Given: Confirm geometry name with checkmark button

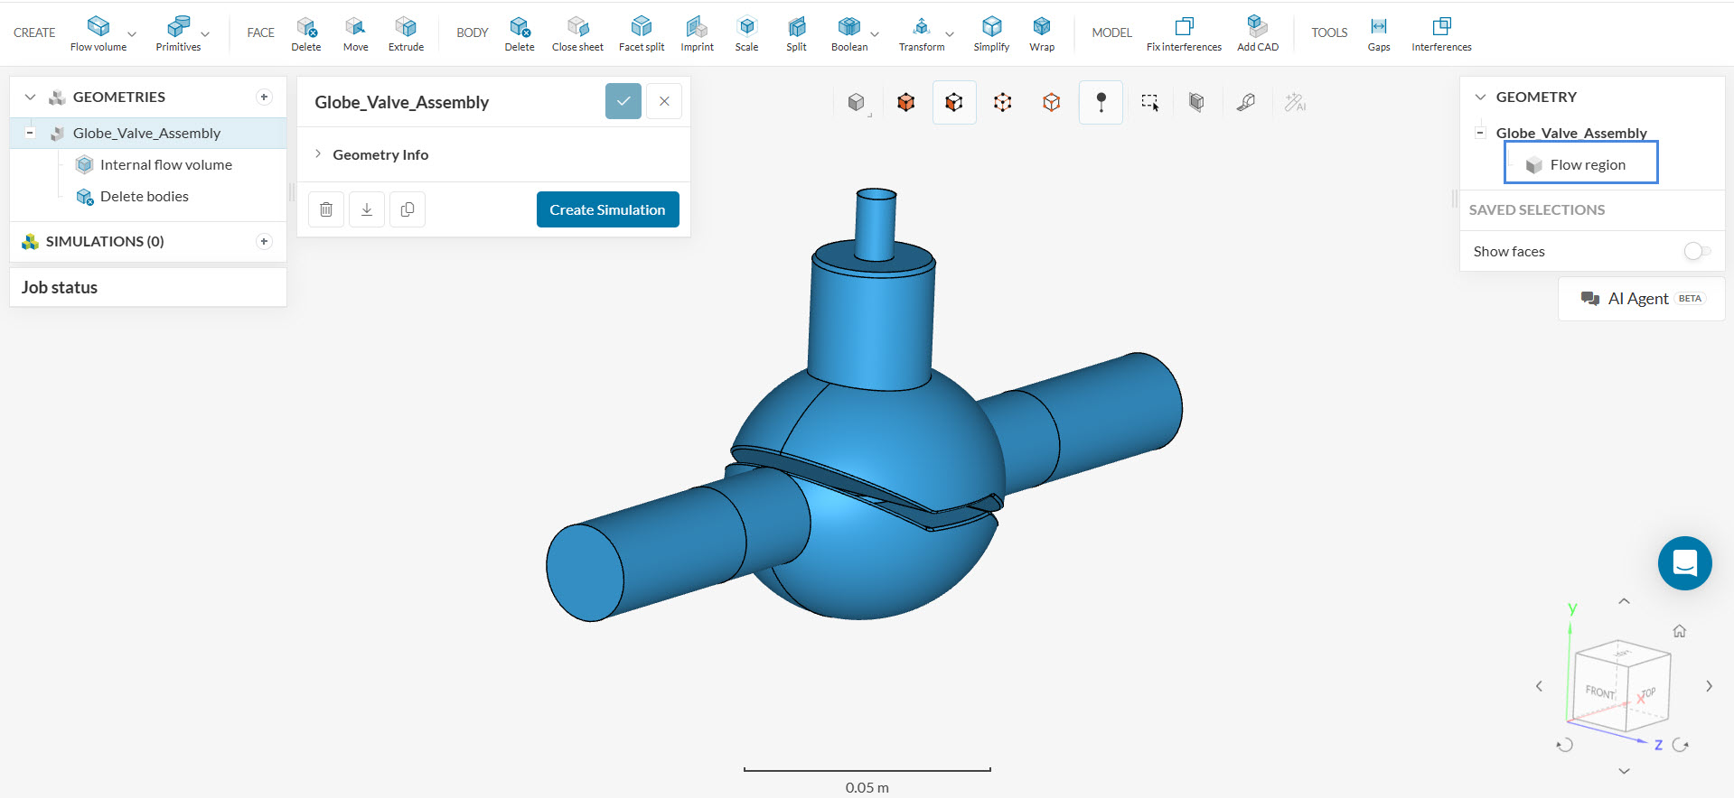Looking at the screenshot, I should tap(623, 101).
